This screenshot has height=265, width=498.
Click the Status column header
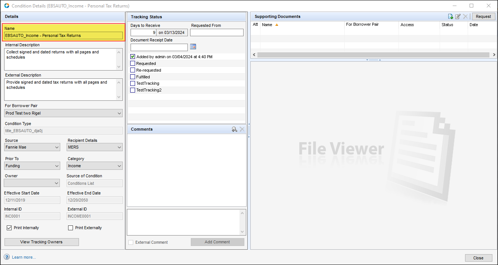[x=447, y=25]
